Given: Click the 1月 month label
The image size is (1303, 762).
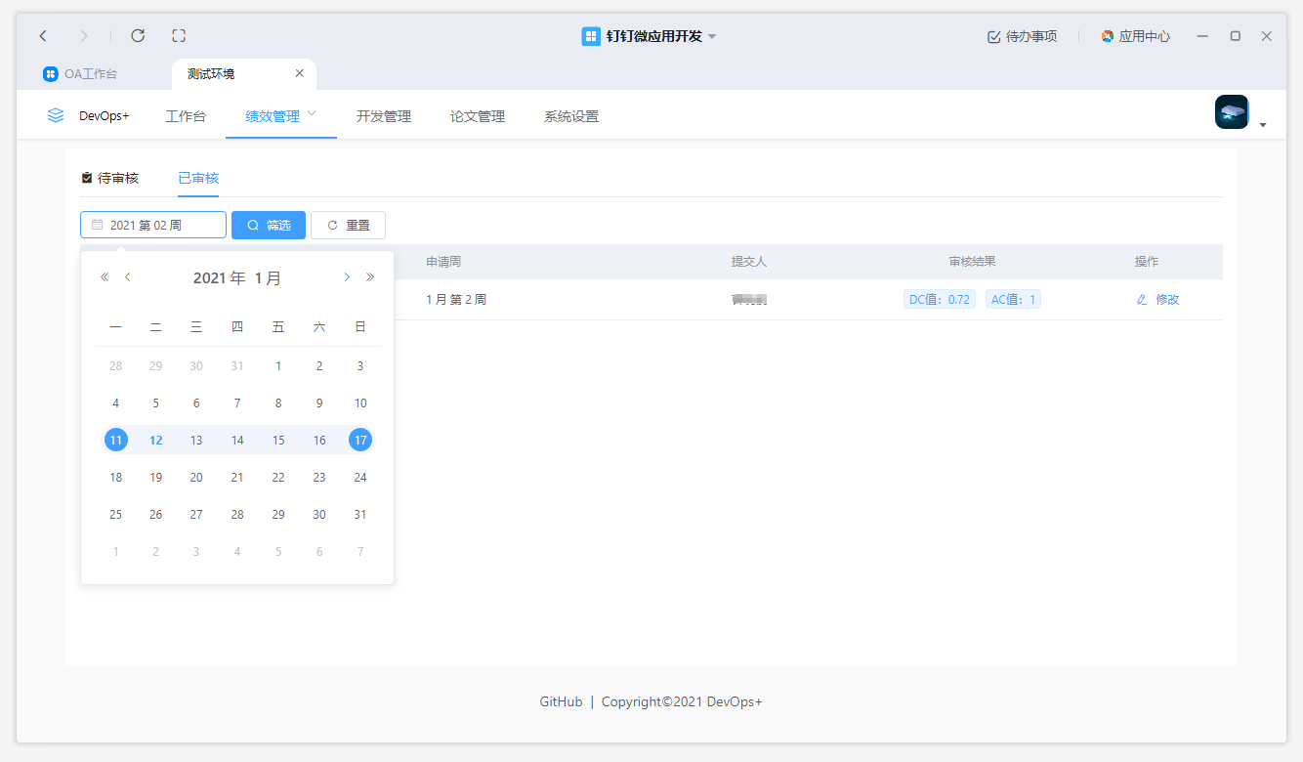Looking at the screenshot, I should coord(268,278).
